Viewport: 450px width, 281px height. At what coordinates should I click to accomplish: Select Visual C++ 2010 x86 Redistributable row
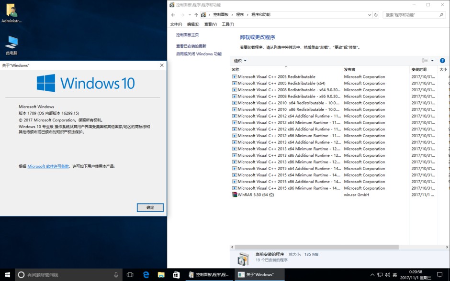click(340, 109)
